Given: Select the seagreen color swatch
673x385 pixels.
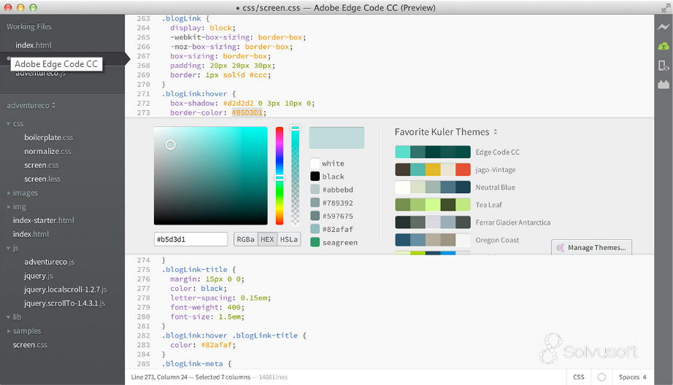Looking at the screenshot, I should pos(315,242).
